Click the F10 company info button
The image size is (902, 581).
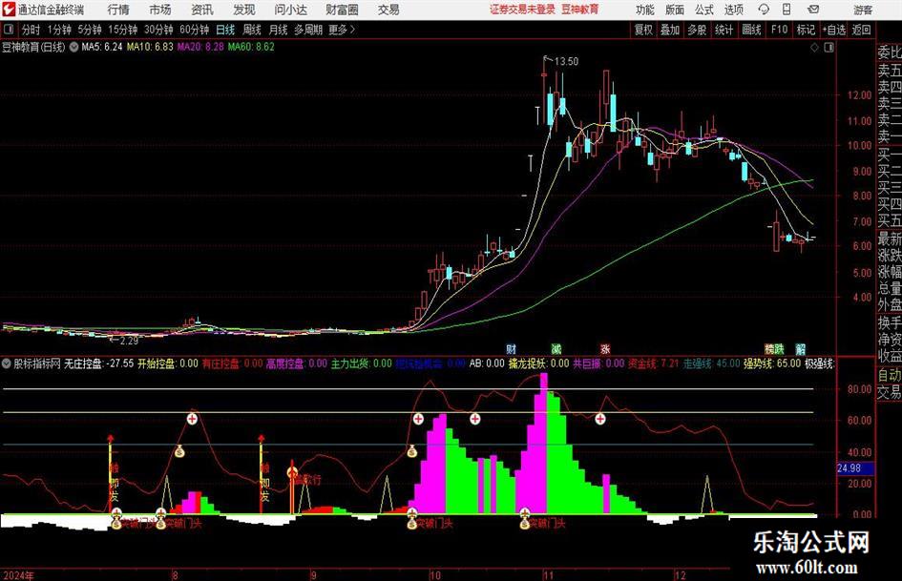779,30
